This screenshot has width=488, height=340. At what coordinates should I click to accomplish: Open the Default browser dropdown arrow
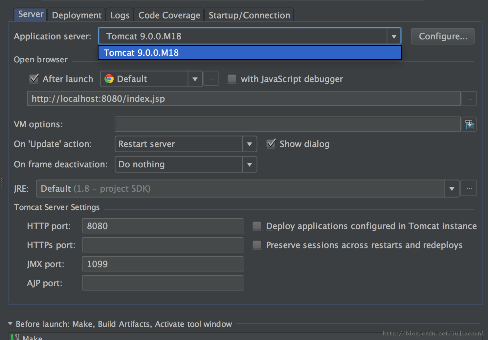coord(195,79)
